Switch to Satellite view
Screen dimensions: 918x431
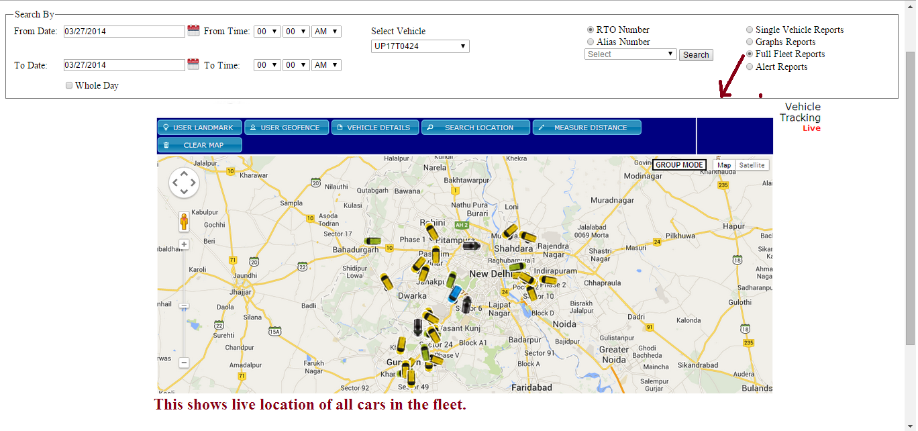point(752,165)
